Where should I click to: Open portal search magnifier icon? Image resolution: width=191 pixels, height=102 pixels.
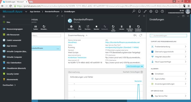point(134,11)
